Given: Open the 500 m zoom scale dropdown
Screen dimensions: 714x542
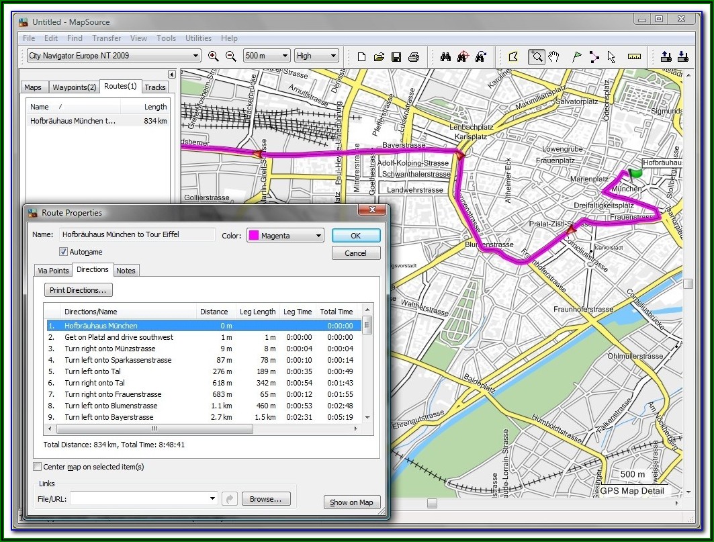Looking at the screenshot, I should (x=284, y=56).
